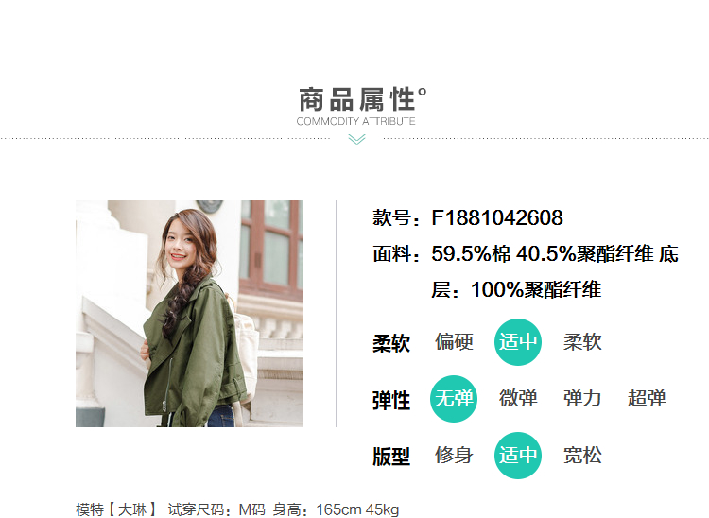Select the 无弹 elasticity option
709x518 pixels.
coord(454,399)
